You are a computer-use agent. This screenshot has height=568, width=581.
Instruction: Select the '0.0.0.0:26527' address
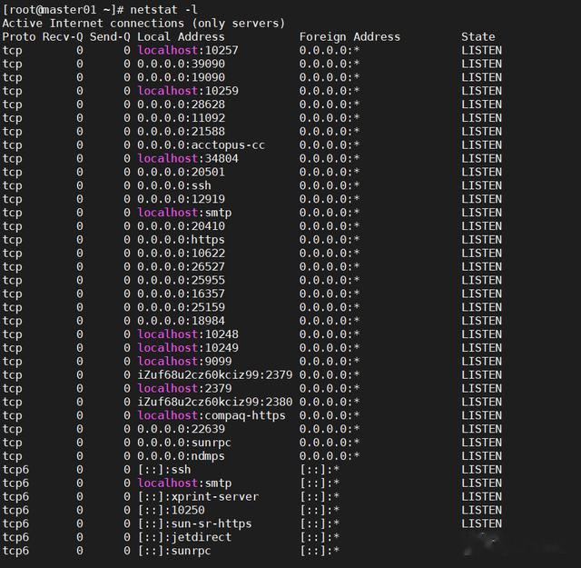click(181, 267)
